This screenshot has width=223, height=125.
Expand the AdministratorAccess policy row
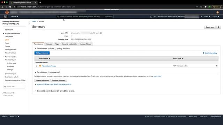click(x=37, y=66)
